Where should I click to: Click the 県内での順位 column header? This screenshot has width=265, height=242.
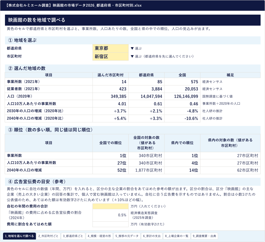point(182,143)
